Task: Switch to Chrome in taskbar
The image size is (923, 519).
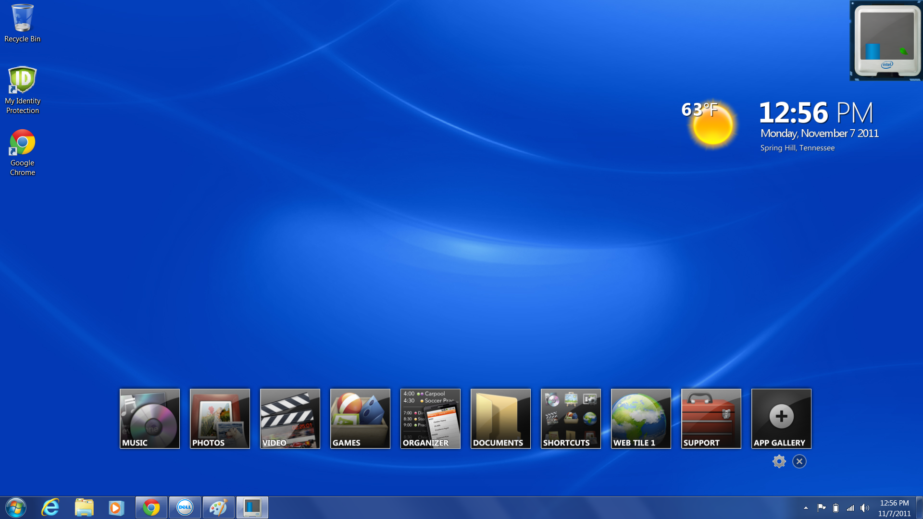Action: [x=151, y=507]
